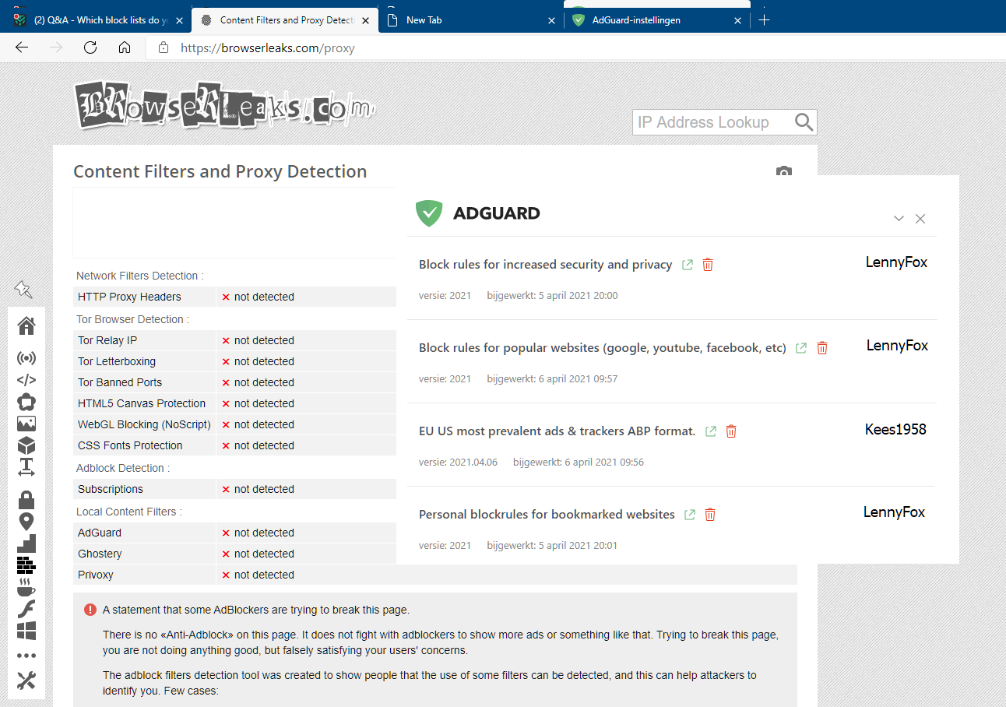Screen dimensions: 1006x707
Task: Click the BrowserLeaks.com logo
Action: (x=226, y=105)
